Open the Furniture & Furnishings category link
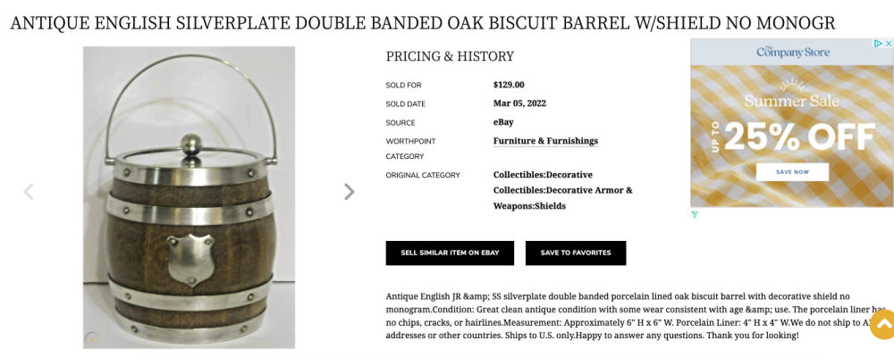Screen dimensions: 894x357 [545, 141]
